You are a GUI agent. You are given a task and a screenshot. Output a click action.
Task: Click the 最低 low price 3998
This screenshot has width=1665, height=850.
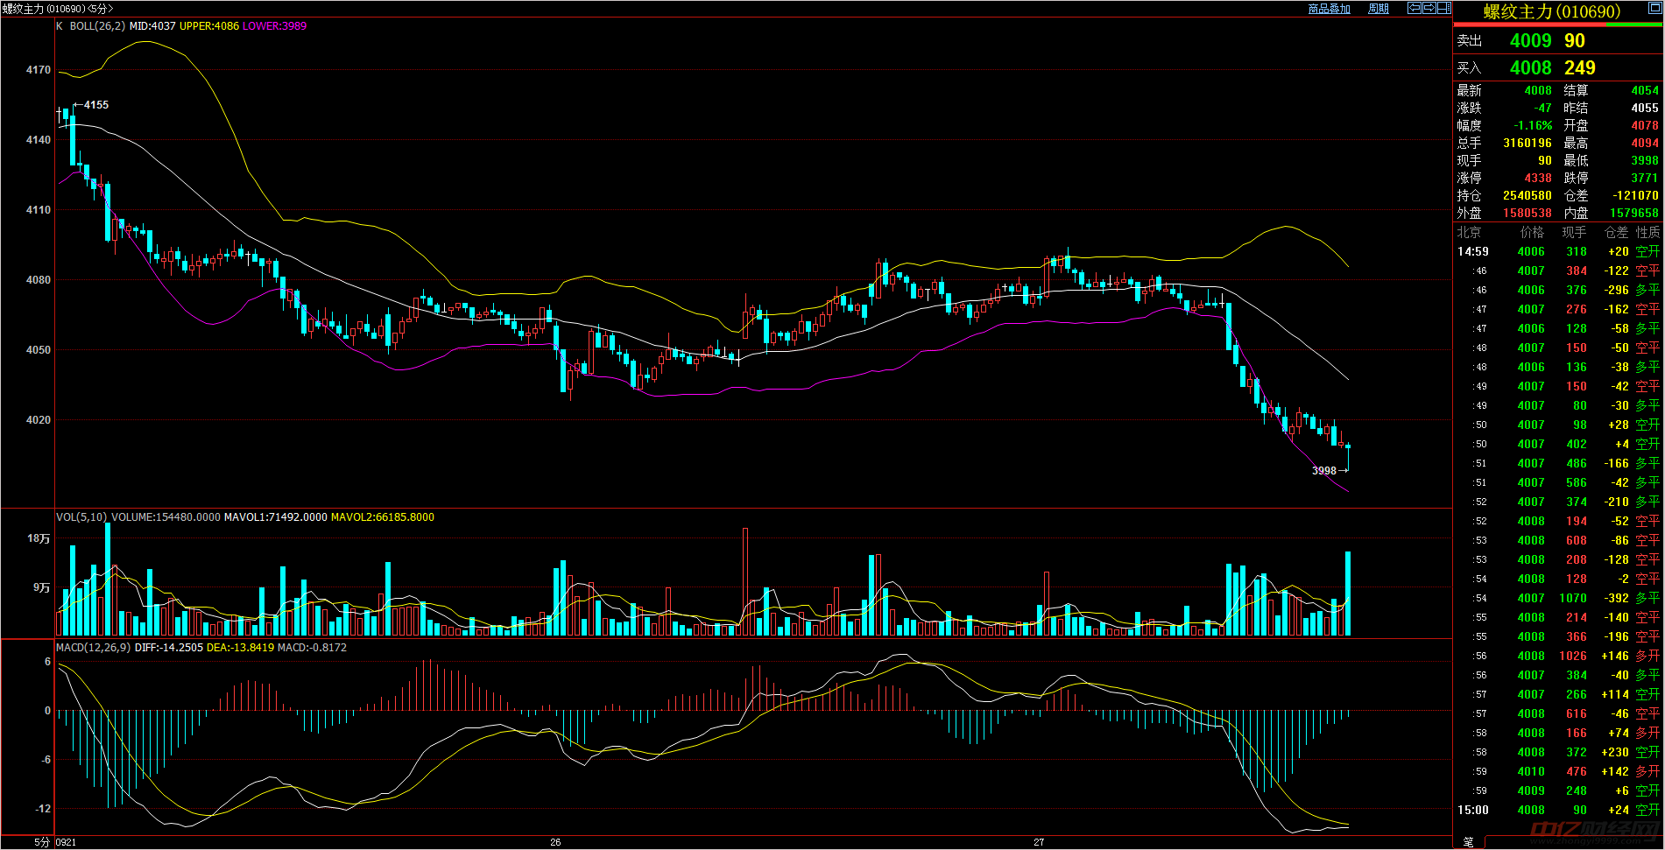[x=1645, y=161]
